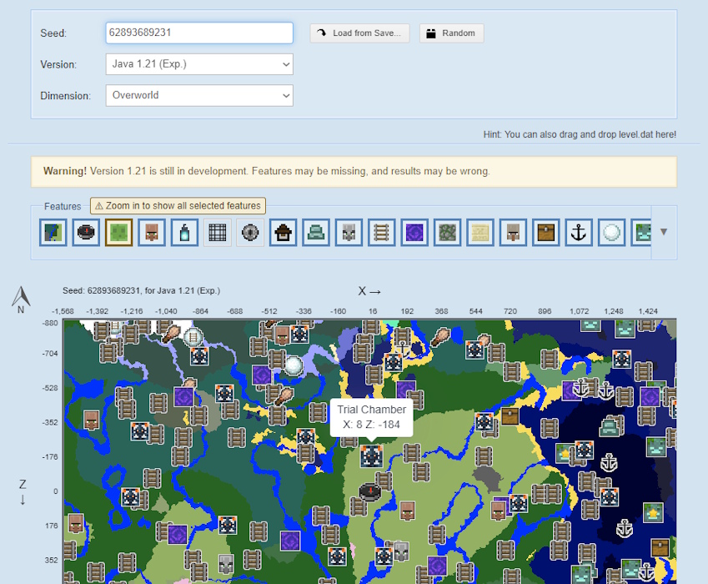Expand the features list with the arrow
Image resolution: width=708 pixels, height=584 pixels.
(664, 232)
